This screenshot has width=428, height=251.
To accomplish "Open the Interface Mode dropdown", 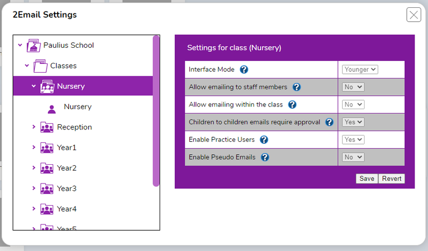I will coord(360,69).
